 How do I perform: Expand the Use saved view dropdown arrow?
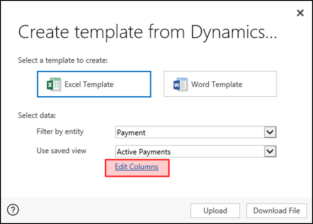pos(271,151)
